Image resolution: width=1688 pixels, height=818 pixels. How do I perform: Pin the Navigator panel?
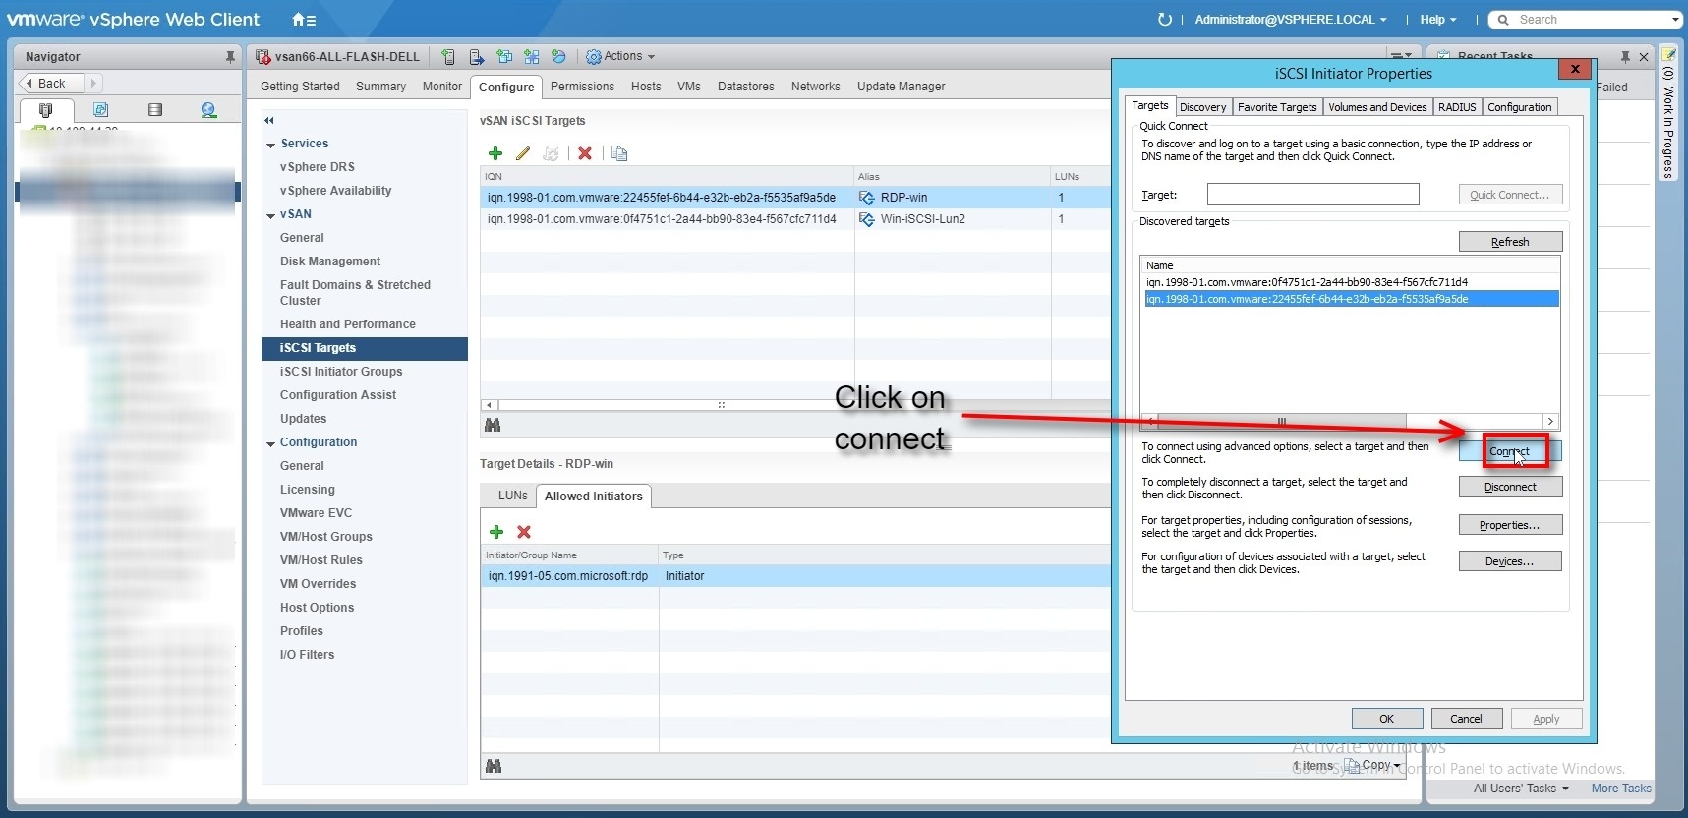coord(230,57)
